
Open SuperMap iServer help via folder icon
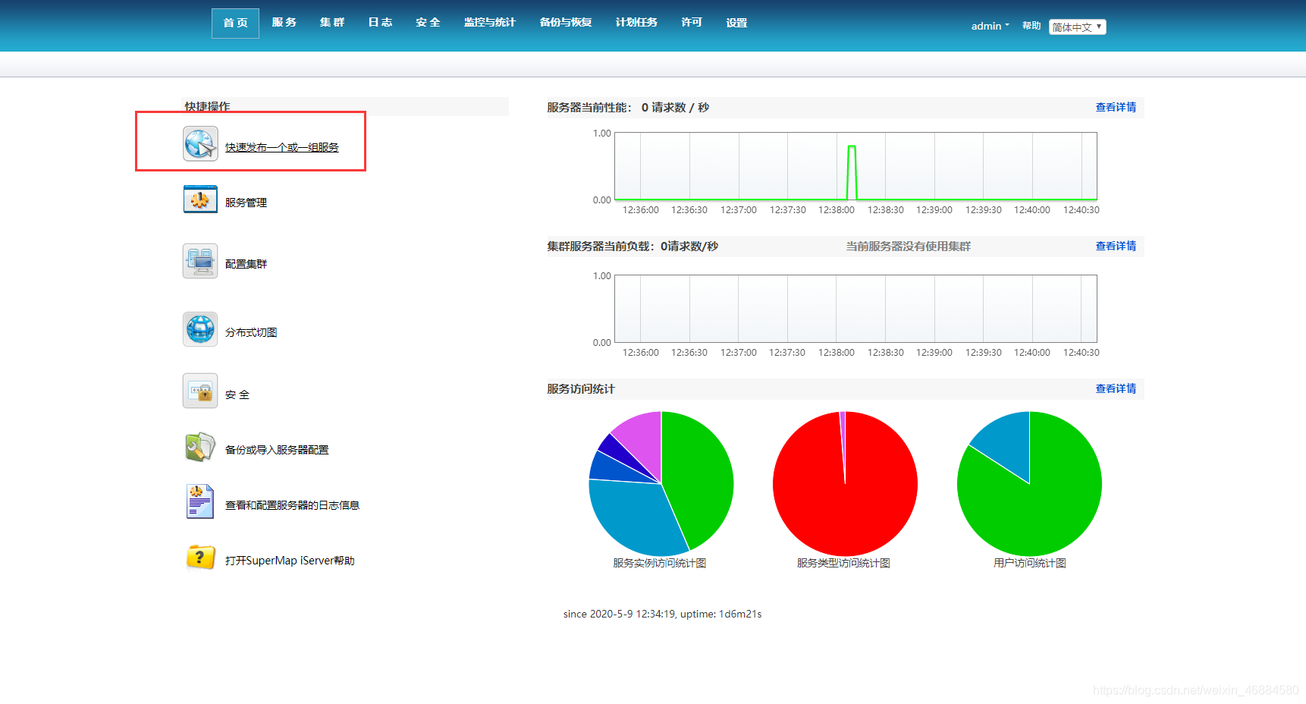[x=199, y=558]
